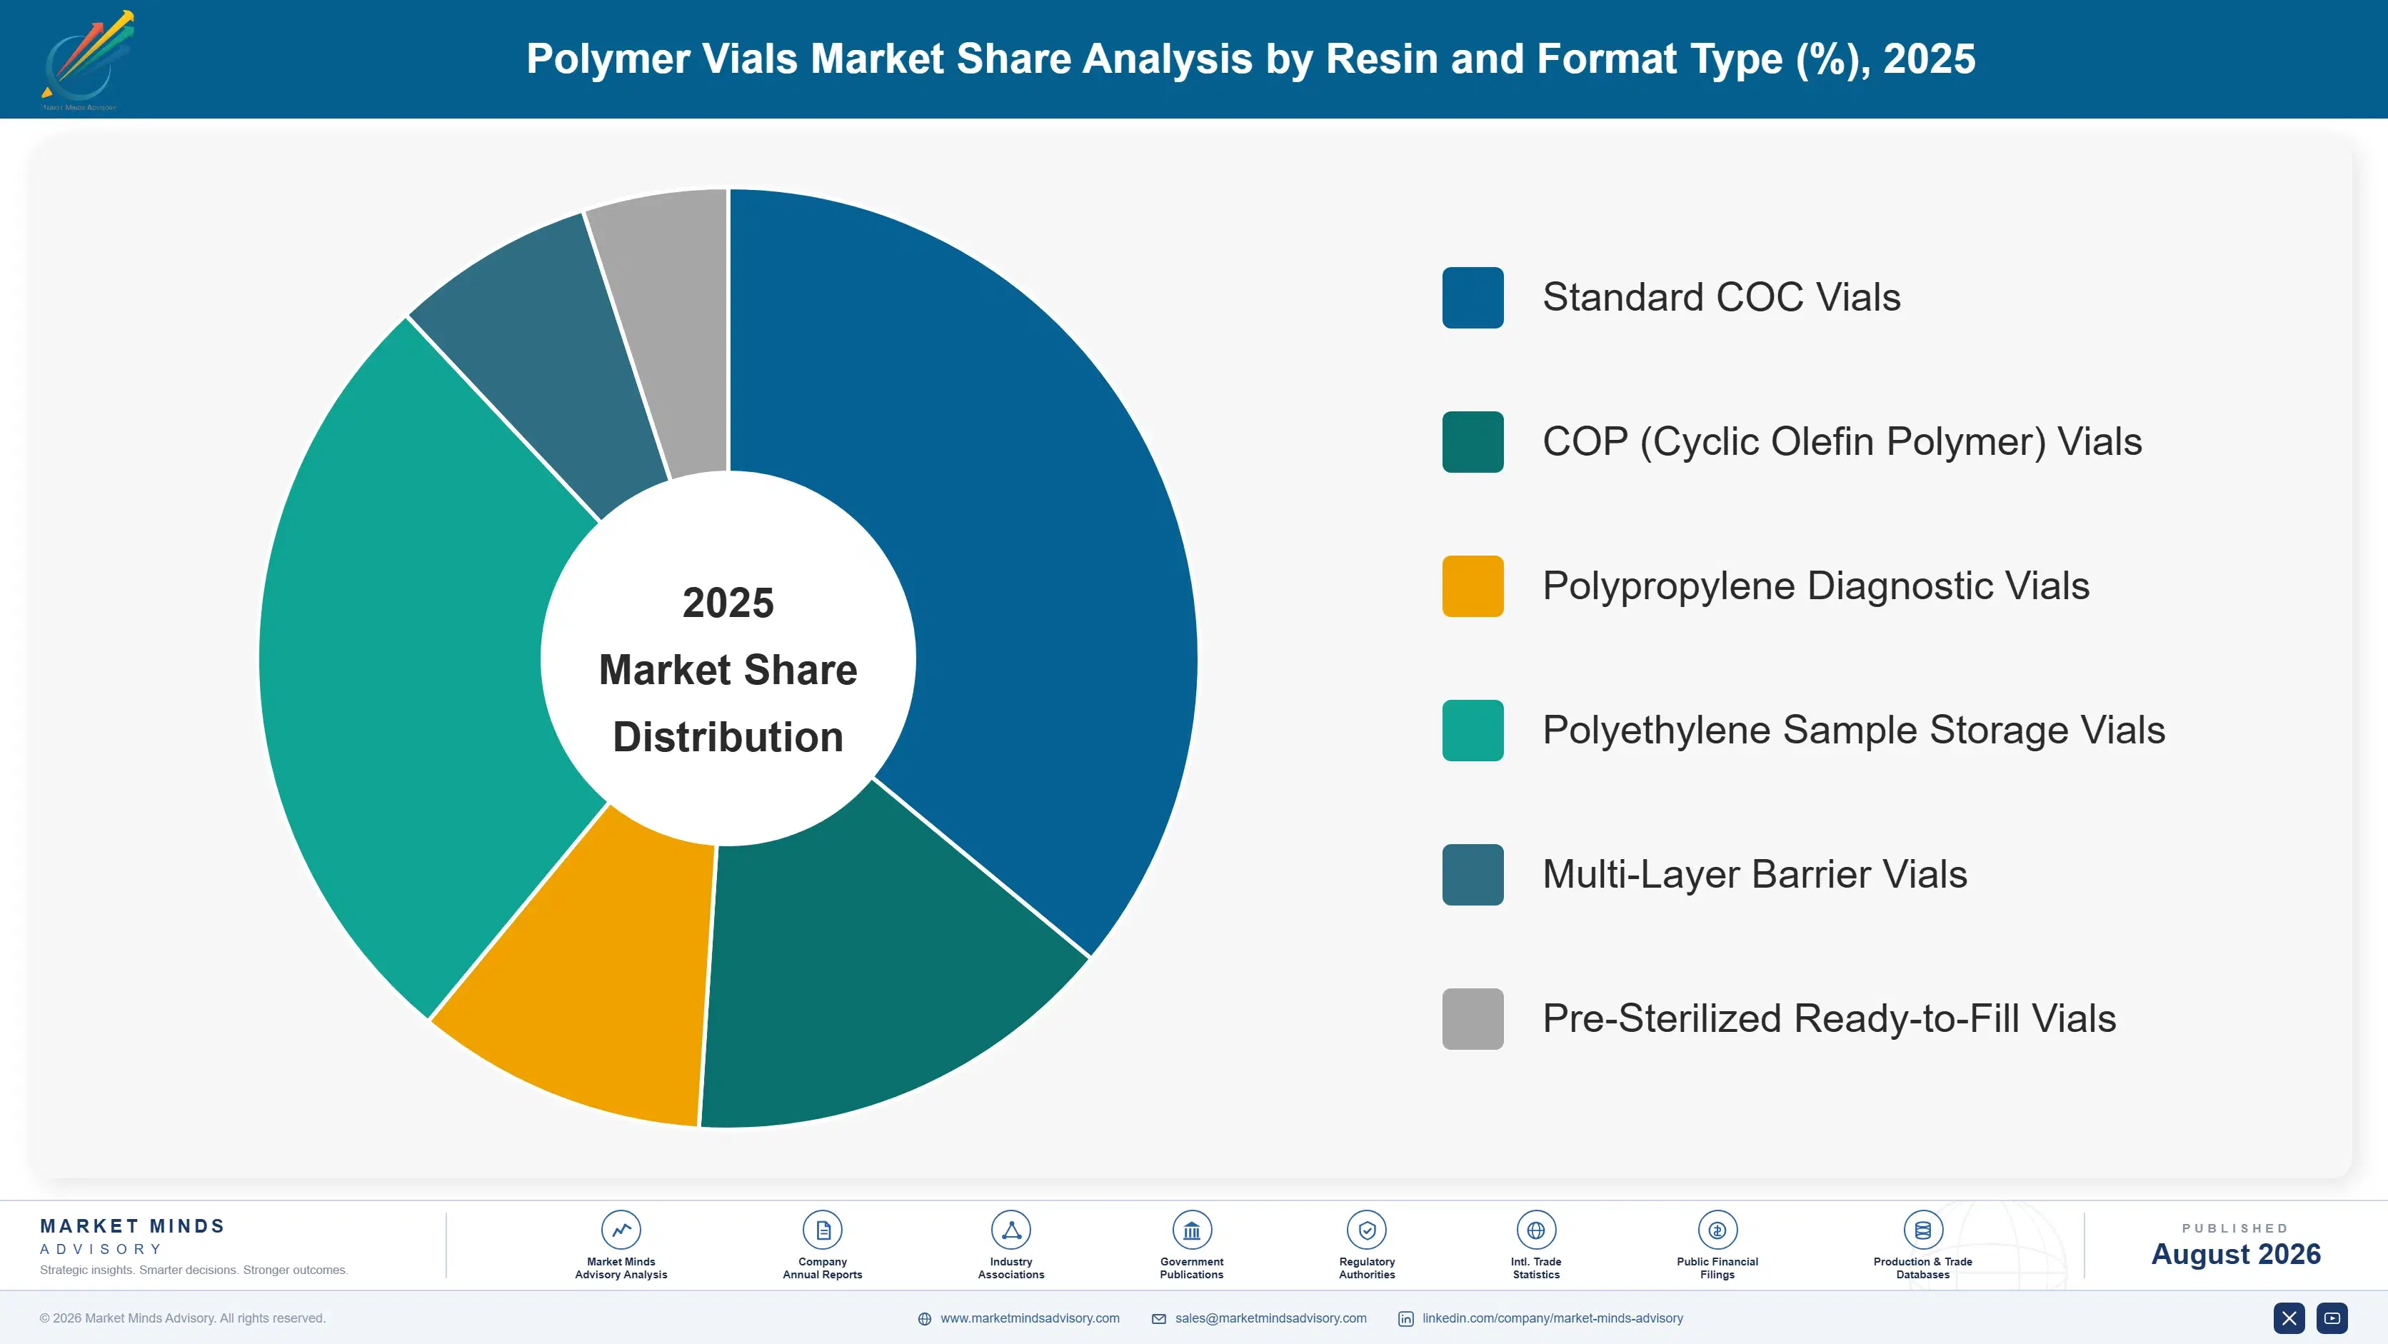Click the Multi-Layer Barrier Vials slate swatch
This screenshot has width=2388, height=1344.
[1472, 874]
